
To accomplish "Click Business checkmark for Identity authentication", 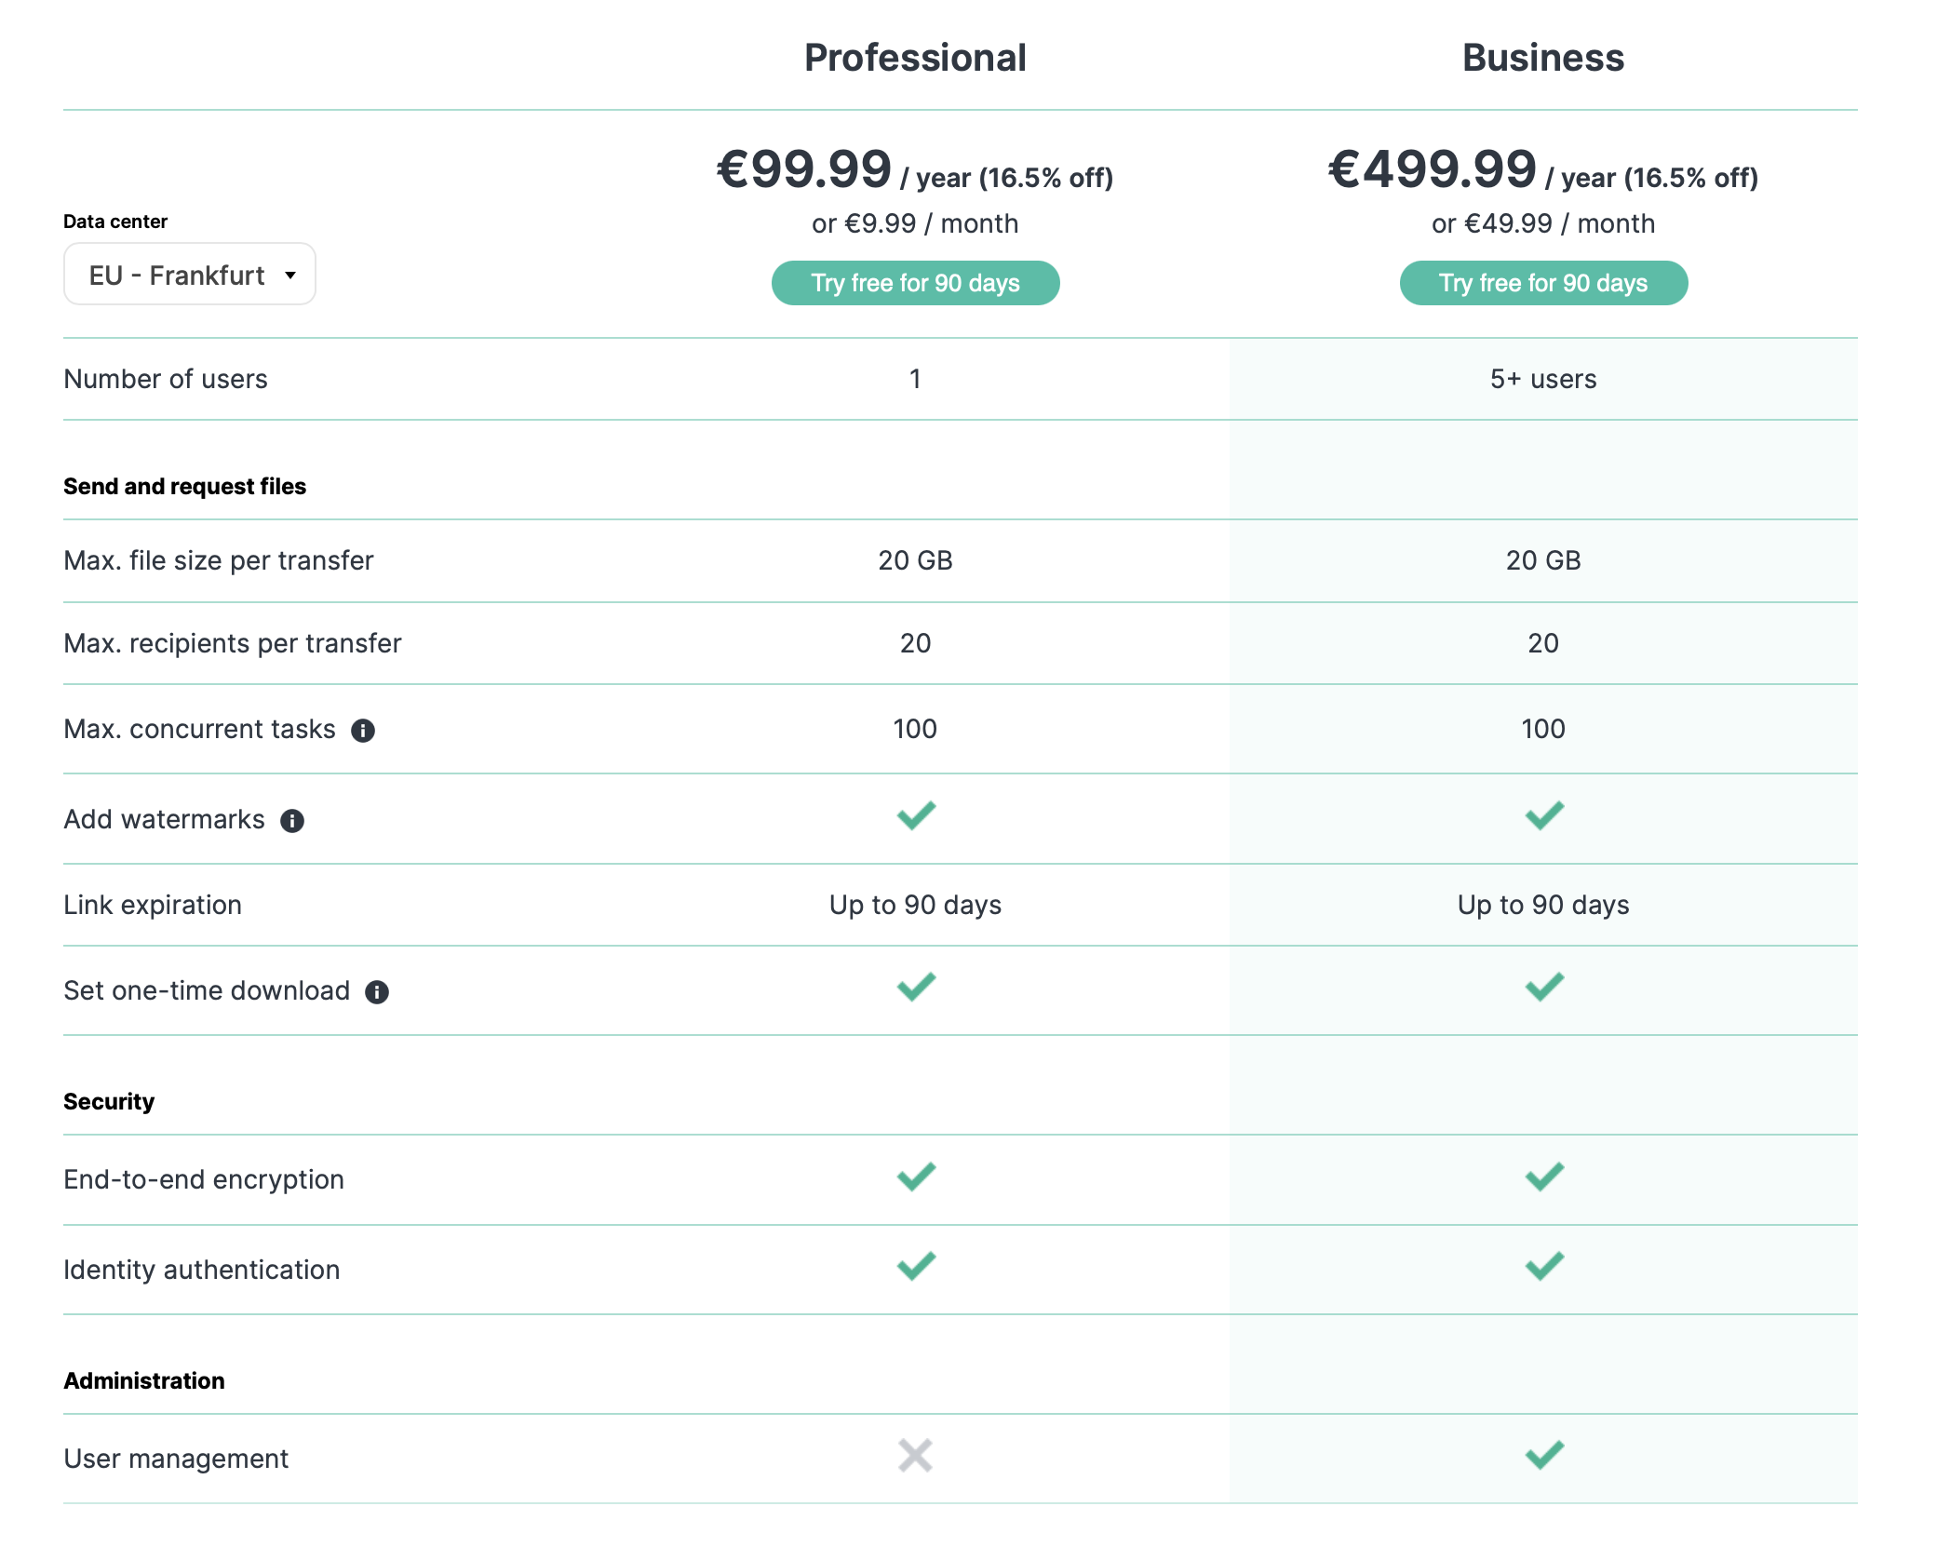I will click(1544, 1266).
